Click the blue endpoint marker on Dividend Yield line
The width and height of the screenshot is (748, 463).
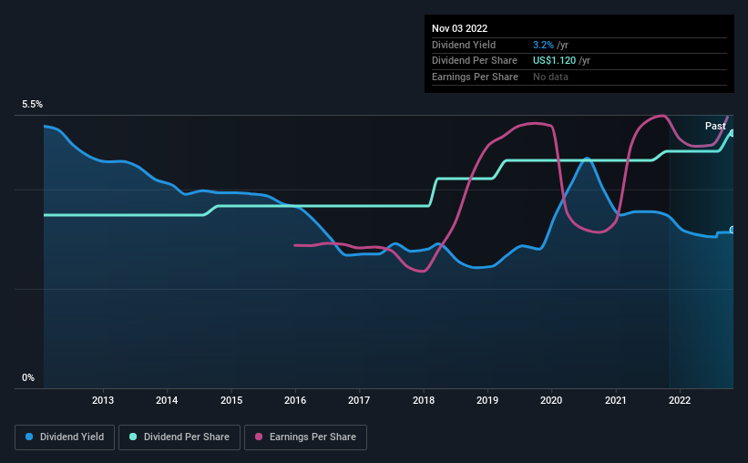tap(733, 230)
